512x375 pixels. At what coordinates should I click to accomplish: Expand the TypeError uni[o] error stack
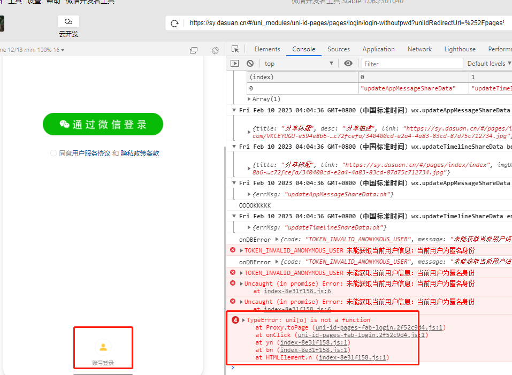[x=244, y=320]
